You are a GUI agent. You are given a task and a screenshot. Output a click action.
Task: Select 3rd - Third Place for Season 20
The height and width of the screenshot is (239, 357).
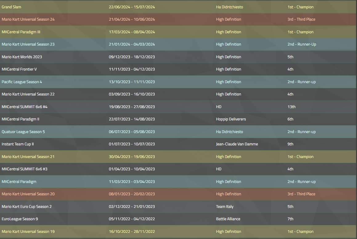click(302, 194)
